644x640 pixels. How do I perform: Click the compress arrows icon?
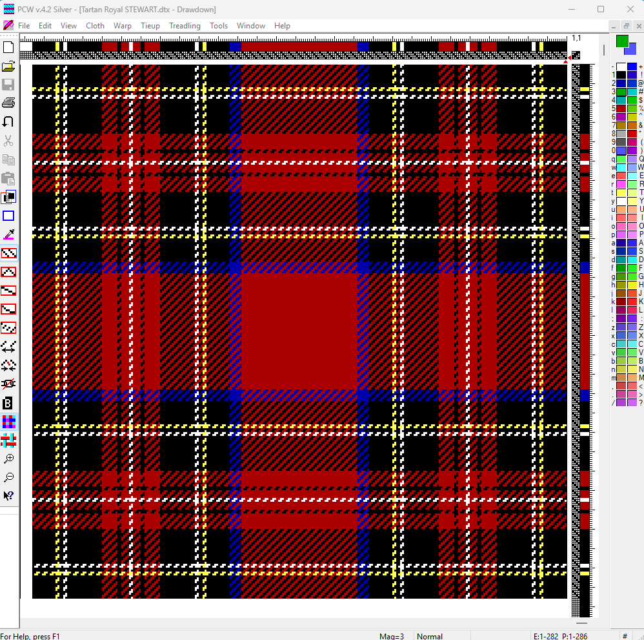coord(8,366)
